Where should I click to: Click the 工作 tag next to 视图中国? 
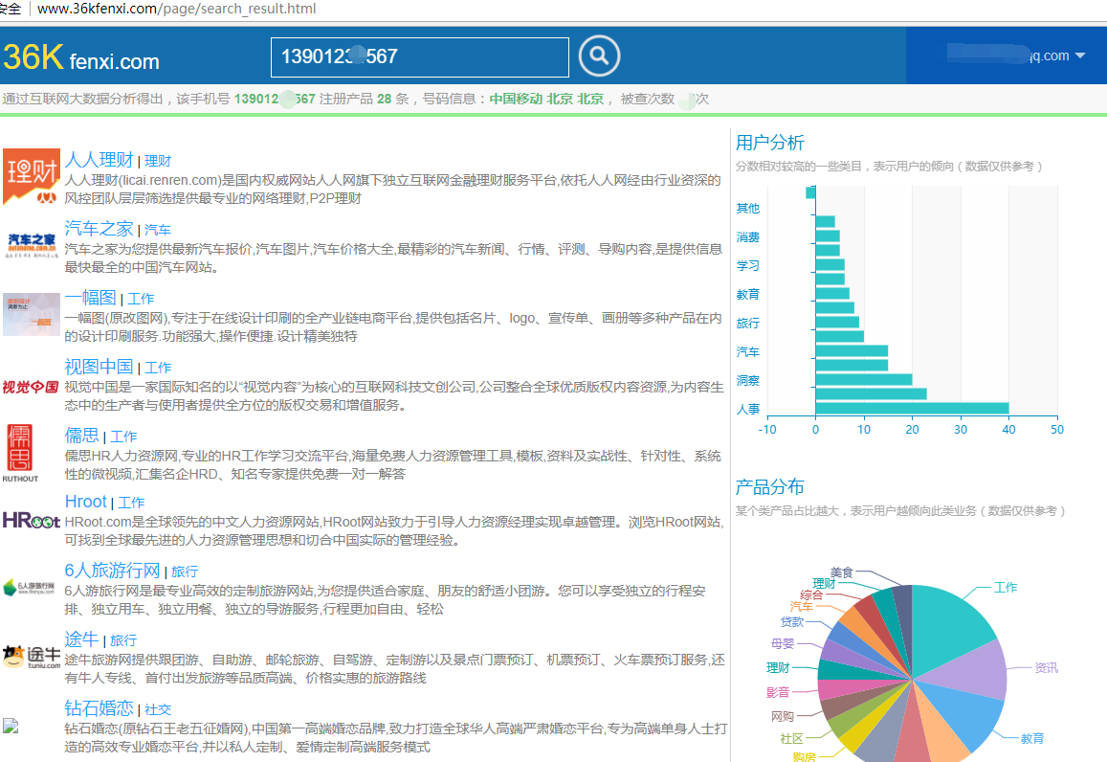point(158,368)
